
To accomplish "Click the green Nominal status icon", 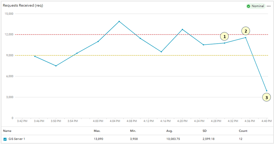I will (x=248, y=6).
